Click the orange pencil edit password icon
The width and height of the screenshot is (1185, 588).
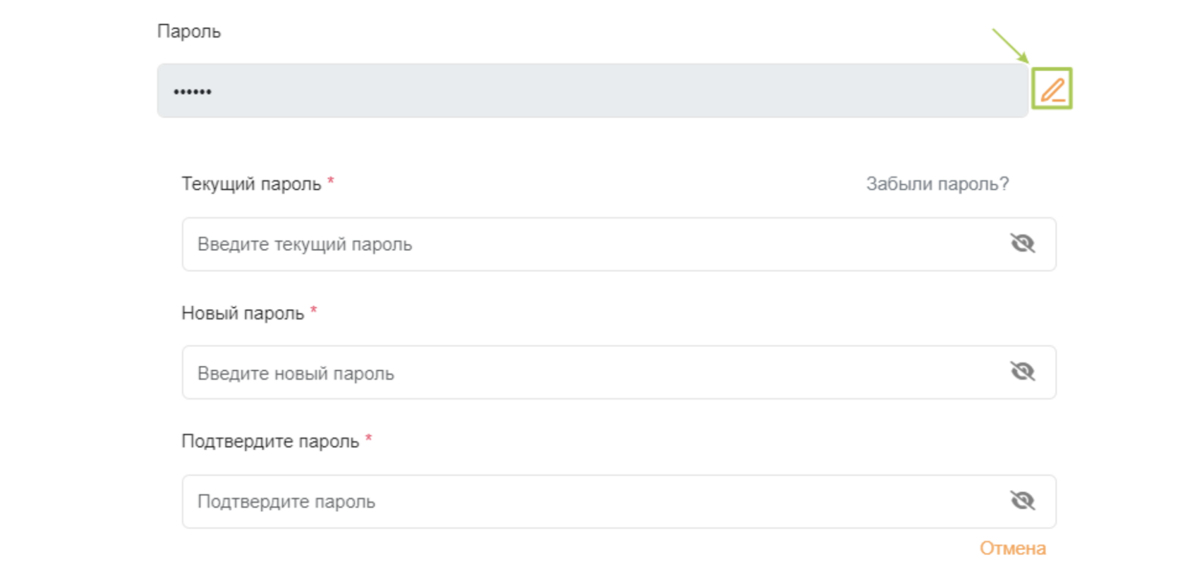pos(1052,89)
